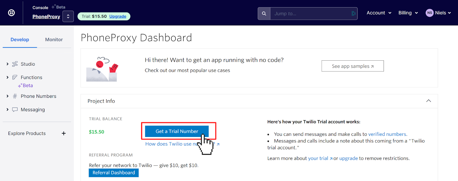The width and height of the screenshot is (458, 181).
Task: Click the $15.50 trial balance amount
Action: [96, 132]
